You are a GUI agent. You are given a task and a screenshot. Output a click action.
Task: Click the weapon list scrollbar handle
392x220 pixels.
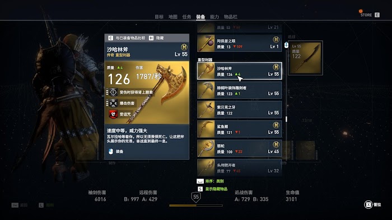pyautogui.click(x=286, y=119)
